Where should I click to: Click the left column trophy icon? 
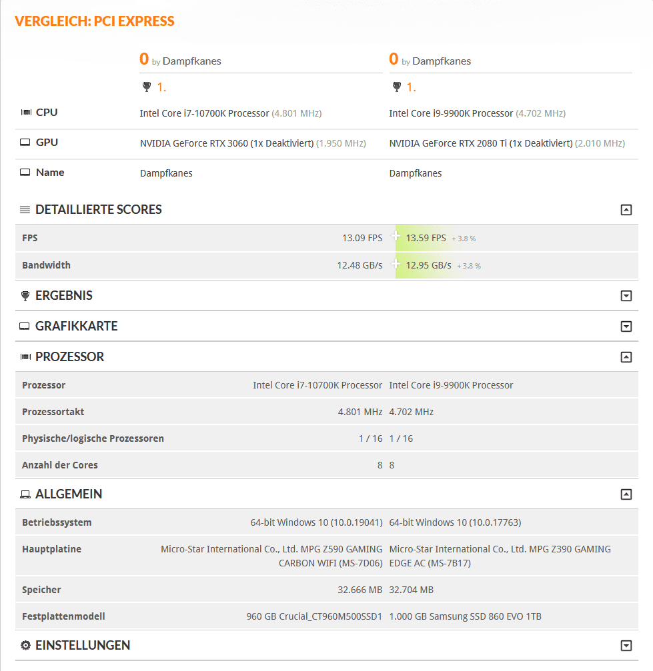point(147,87)
